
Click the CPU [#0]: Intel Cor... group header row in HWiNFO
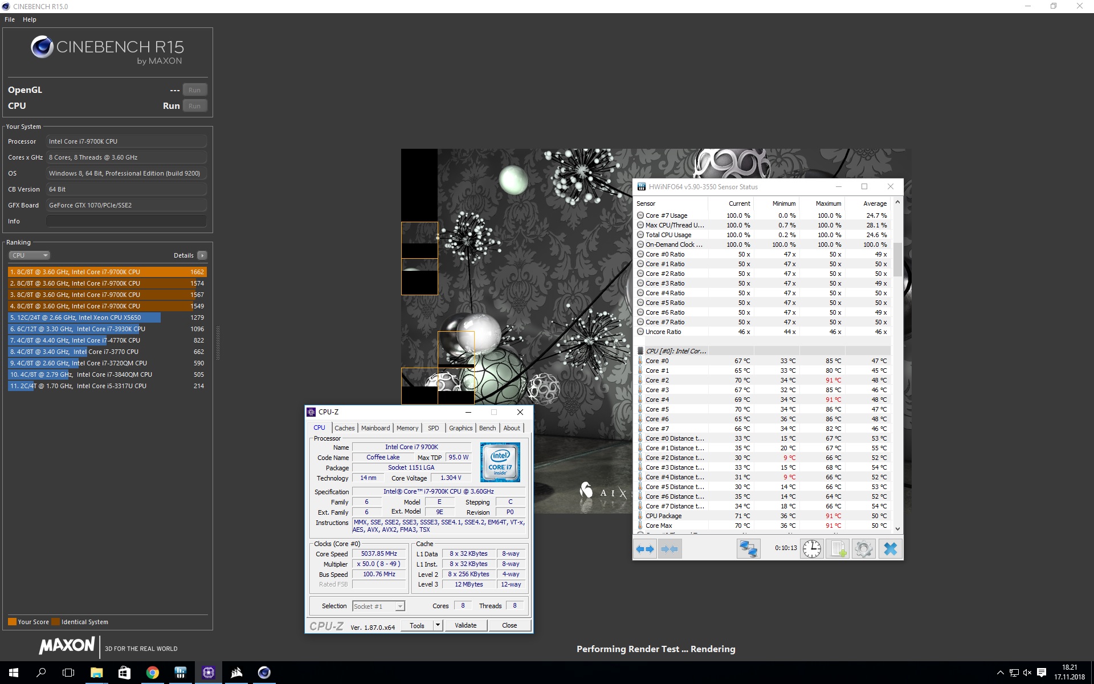[762, 351]
